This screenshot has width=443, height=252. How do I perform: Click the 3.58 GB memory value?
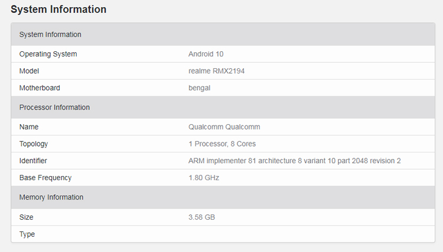tap(201, 217)
